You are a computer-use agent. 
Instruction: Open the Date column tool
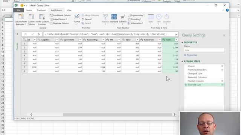coord(151,19)
